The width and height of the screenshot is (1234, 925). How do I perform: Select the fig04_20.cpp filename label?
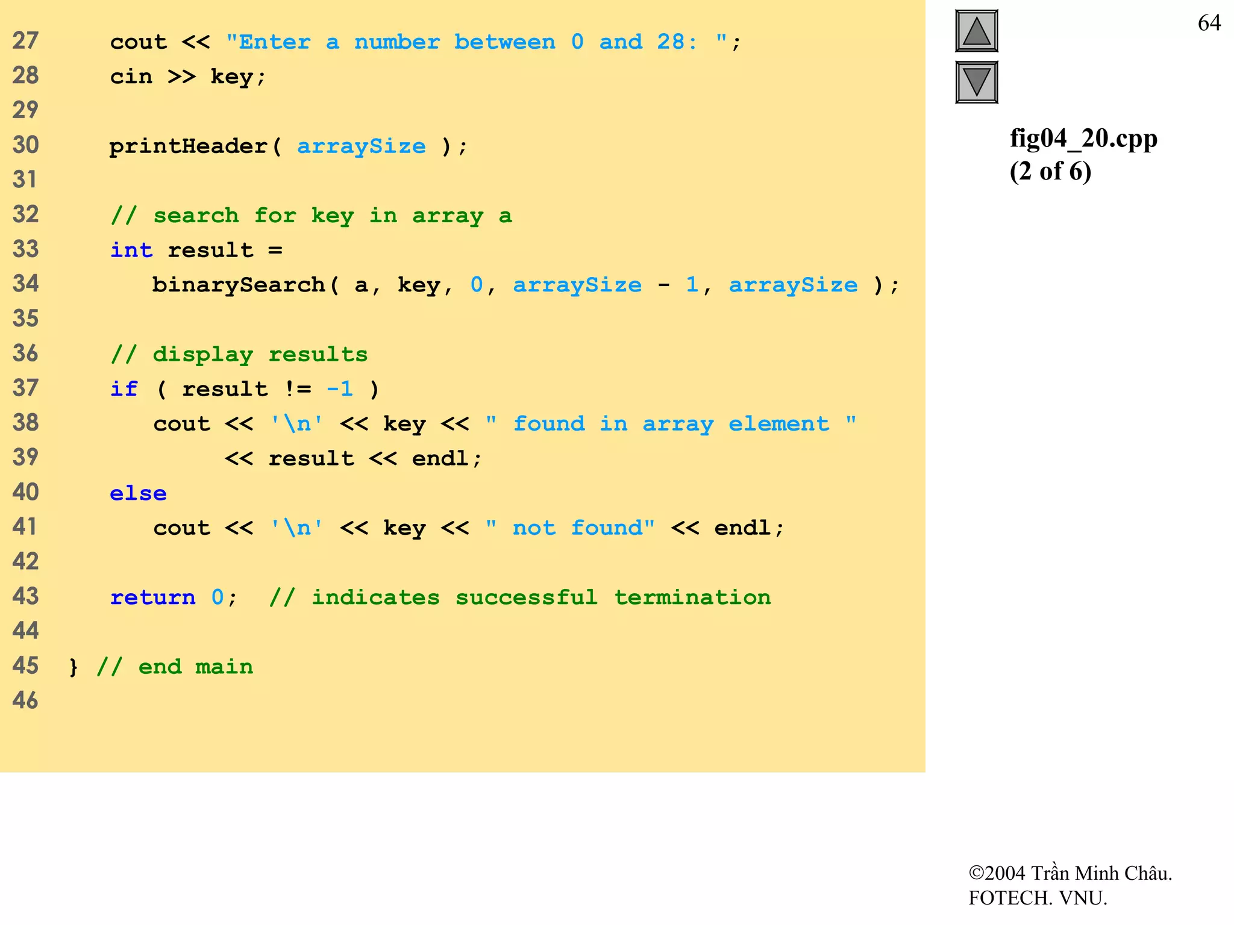pos(1083,139)
